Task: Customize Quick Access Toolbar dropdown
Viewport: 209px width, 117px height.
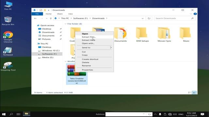Action: [x=49, y=10]
